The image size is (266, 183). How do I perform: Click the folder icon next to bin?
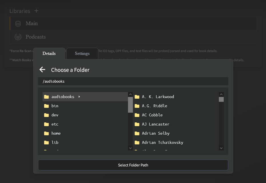point(46,106)
